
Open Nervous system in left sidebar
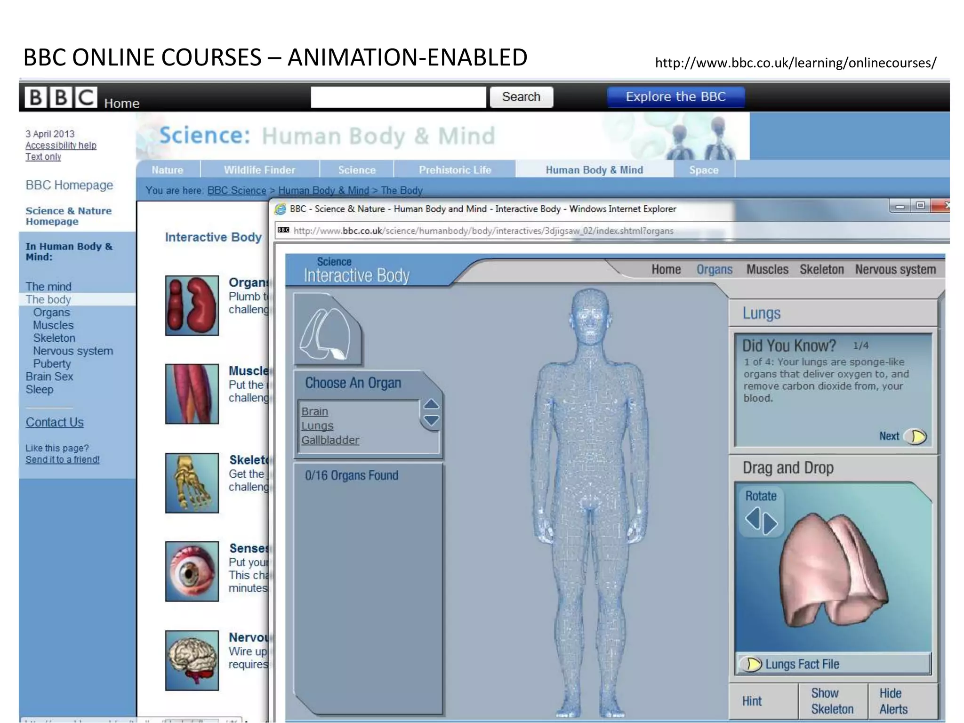73,351
